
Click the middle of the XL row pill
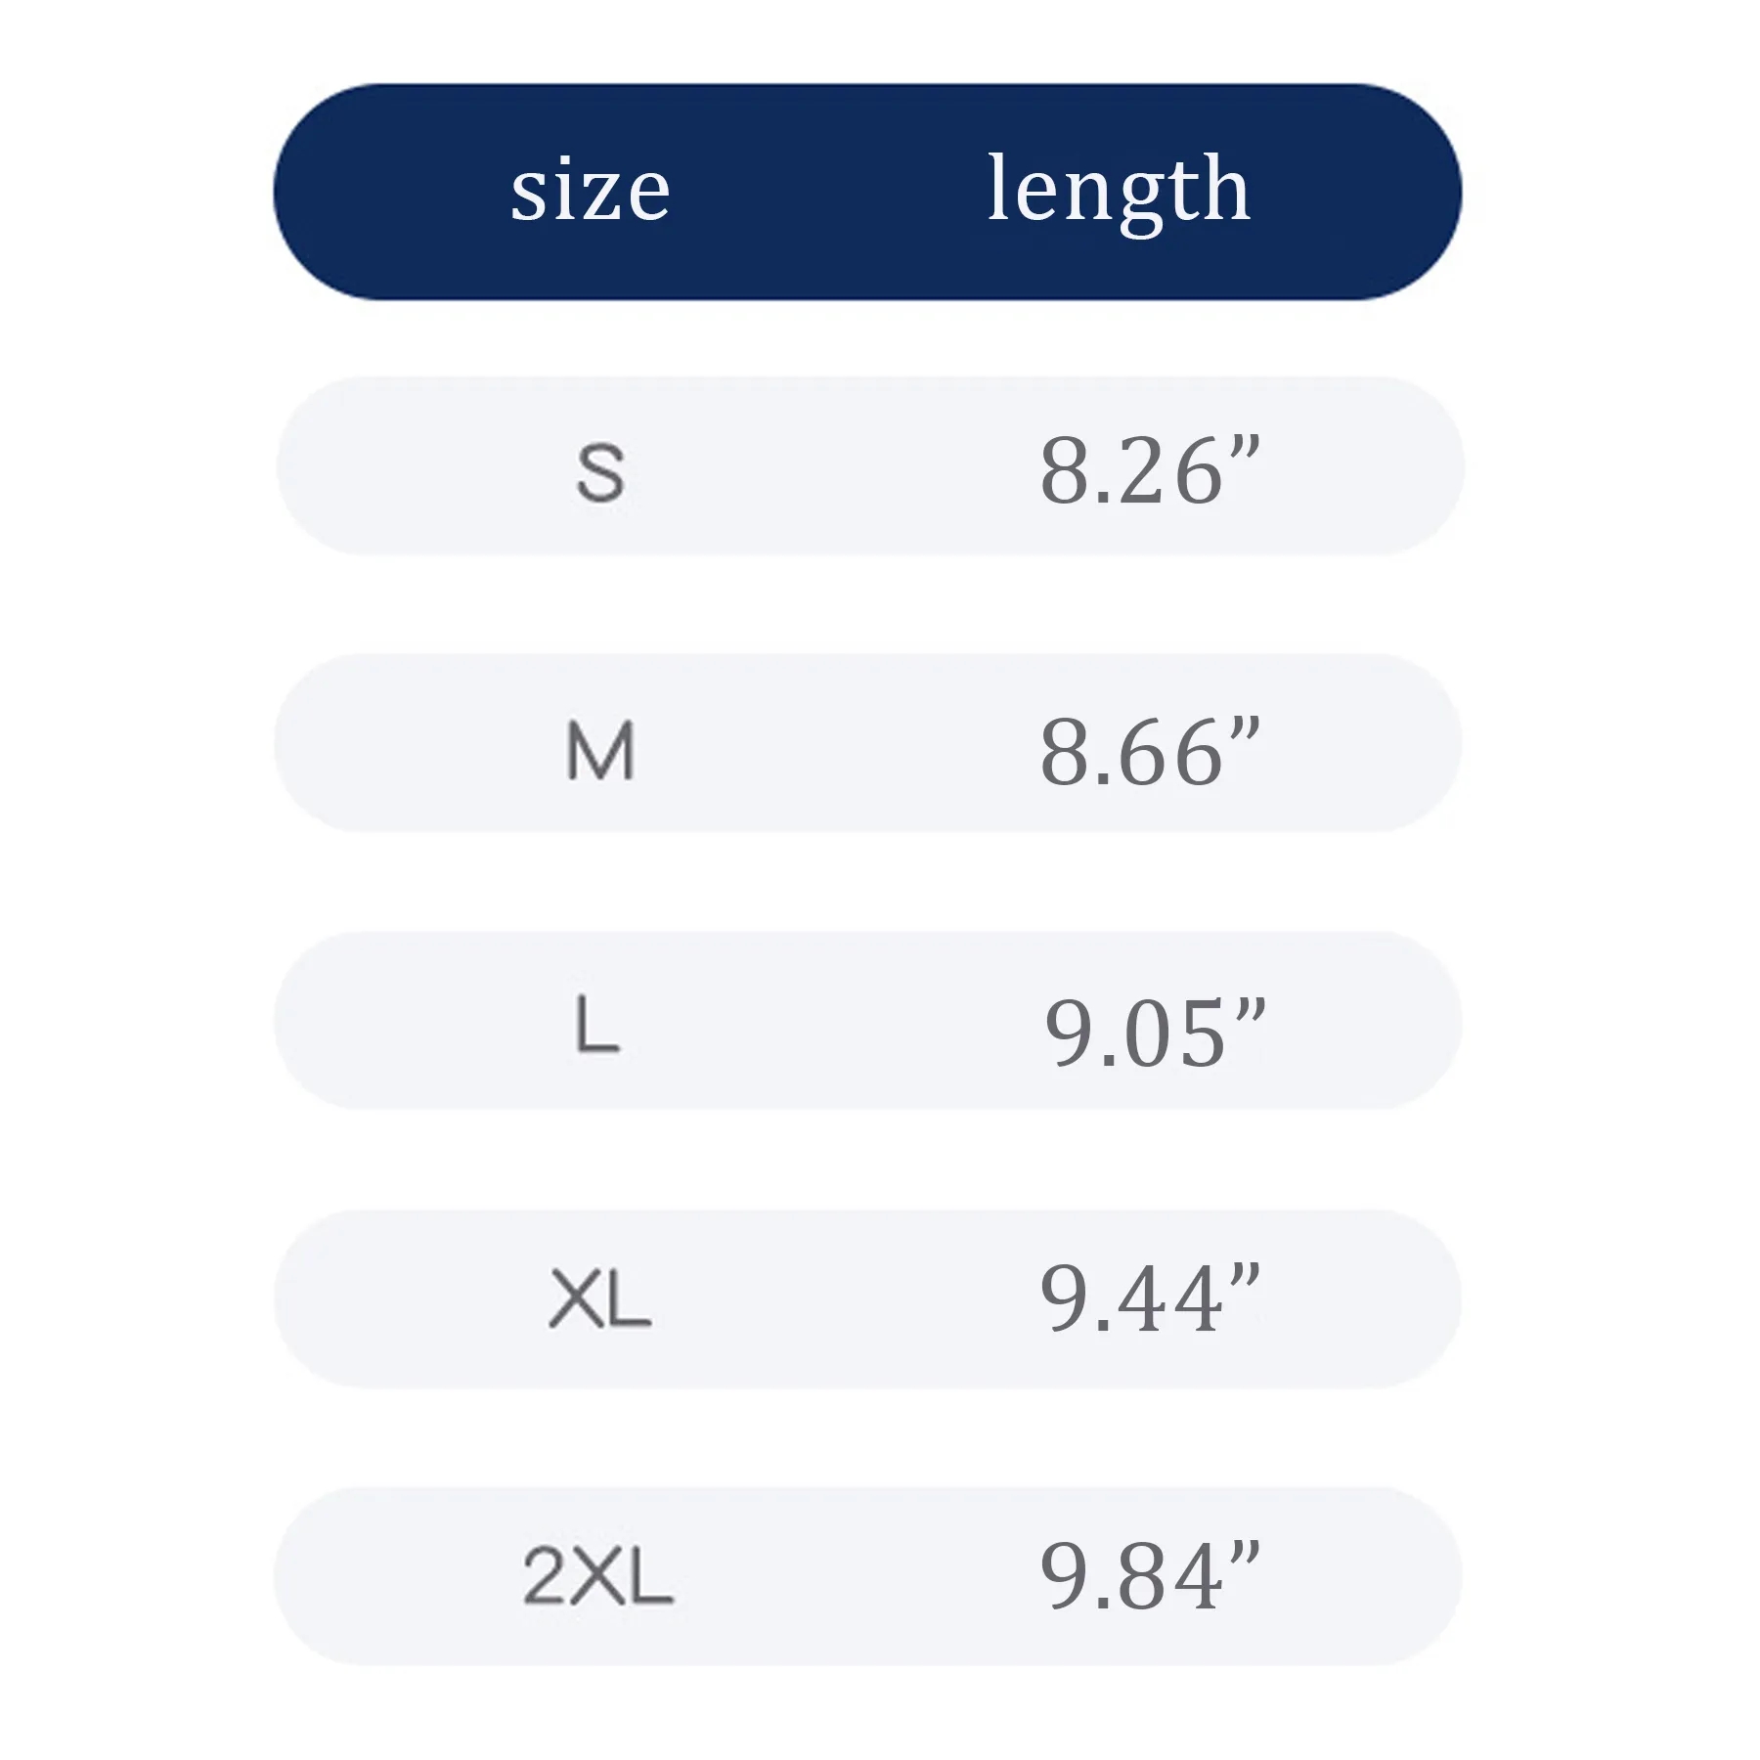(867, 1298)
